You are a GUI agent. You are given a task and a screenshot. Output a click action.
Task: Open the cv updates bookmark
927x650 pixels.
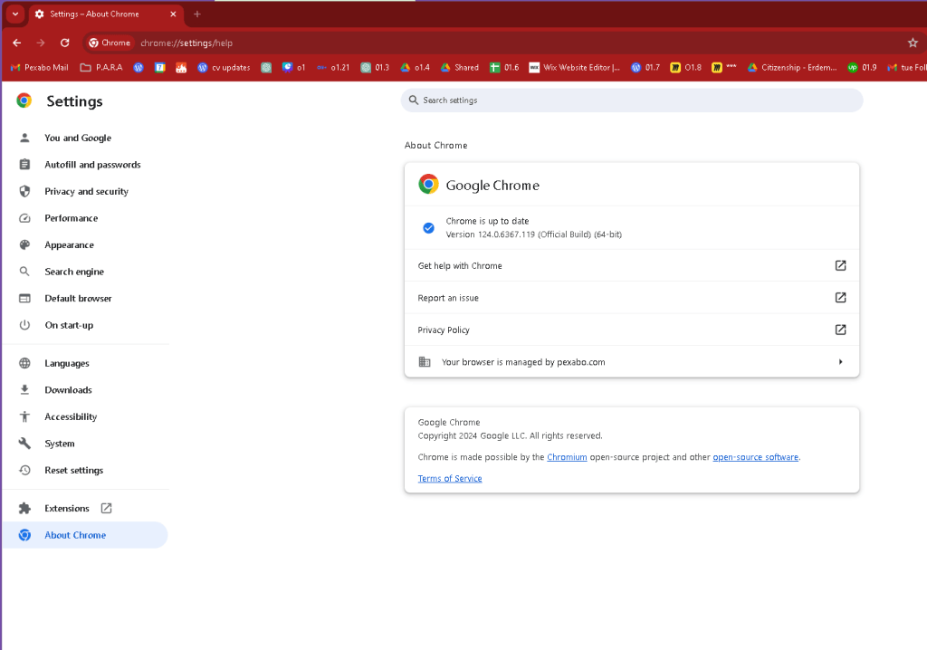tap(225, 67)
